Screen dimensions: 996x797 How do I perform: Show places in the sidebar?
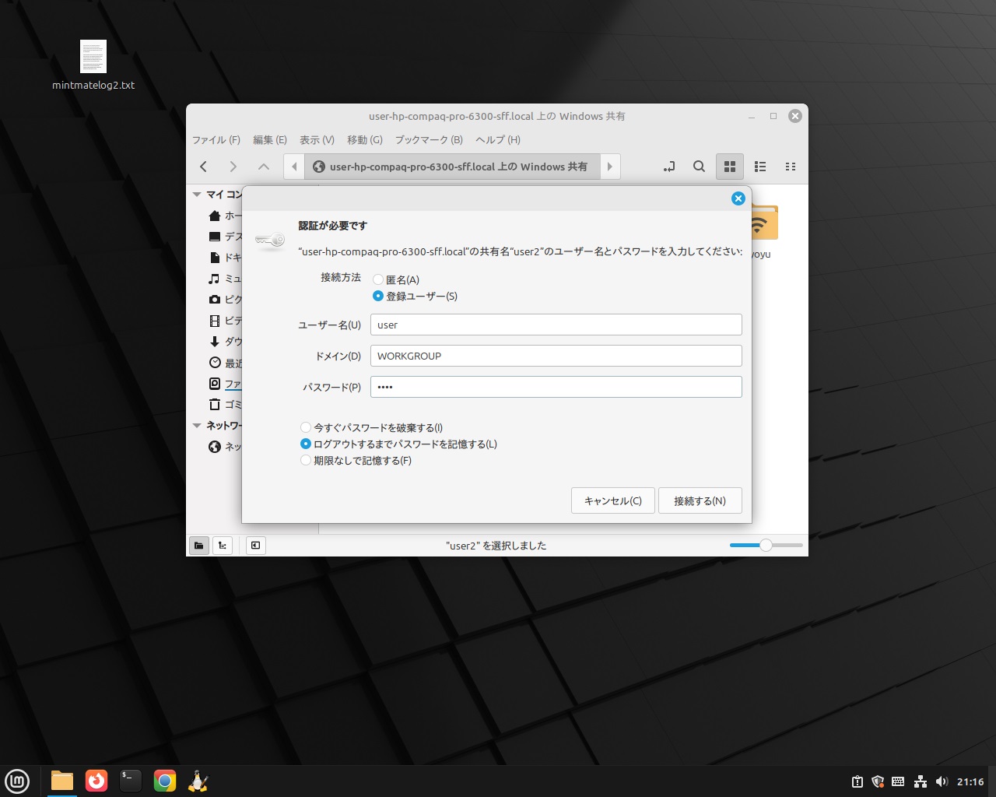[199, 546]
